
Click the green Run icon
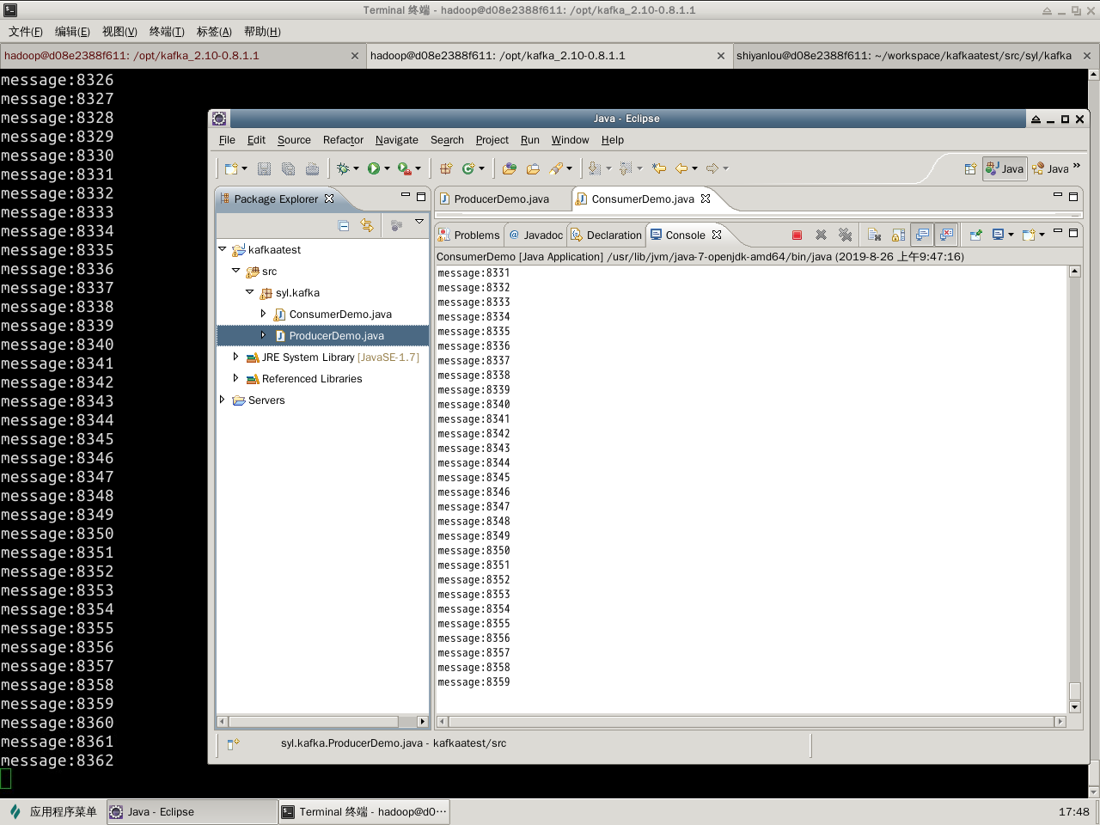pyautogui.click(x=374, y=168)
